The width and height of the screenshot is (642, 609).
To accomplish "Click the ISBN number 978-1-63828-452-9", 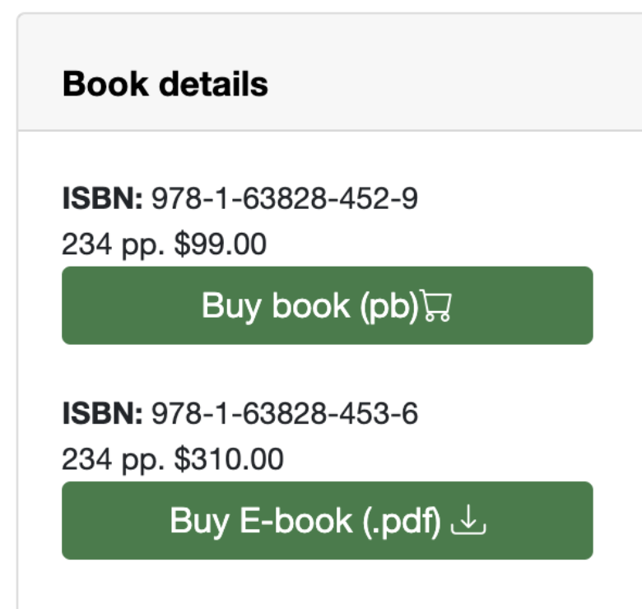I will [284, 199].
